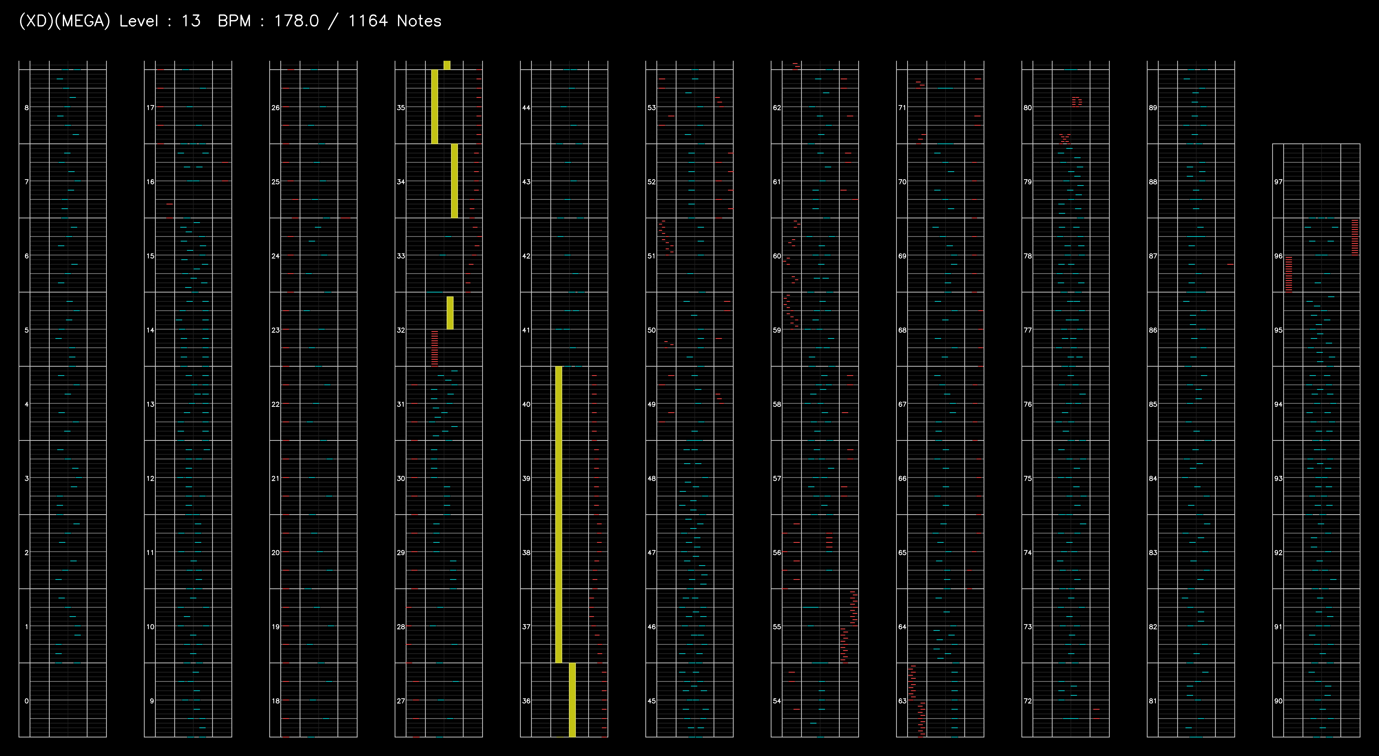
Task: Select measure number 90 label
Action: click(1278, 701)
